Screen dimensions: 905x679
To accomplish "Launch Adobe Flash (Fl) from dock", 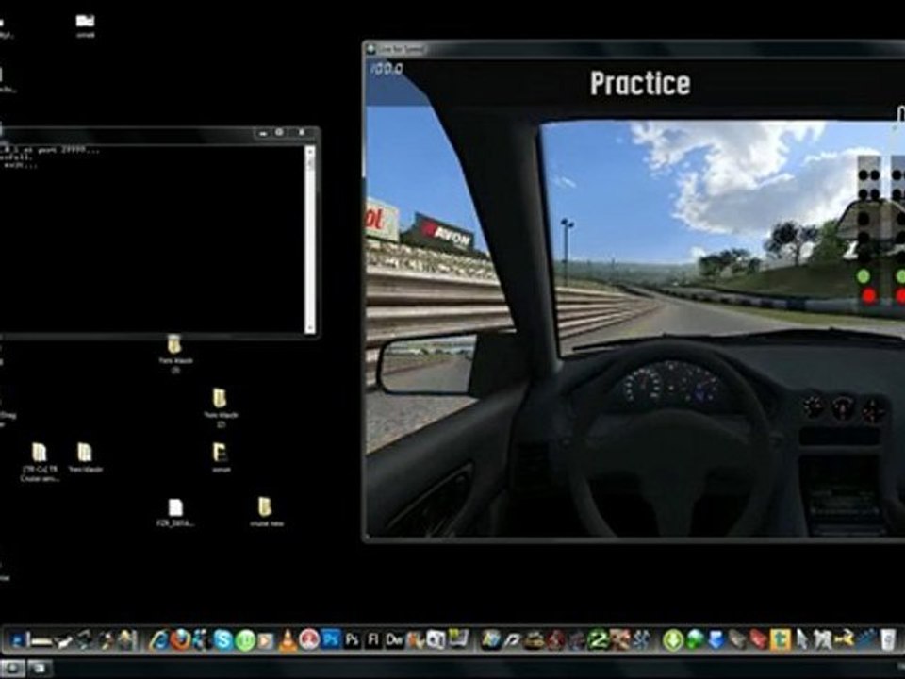I will coord(373,639).
